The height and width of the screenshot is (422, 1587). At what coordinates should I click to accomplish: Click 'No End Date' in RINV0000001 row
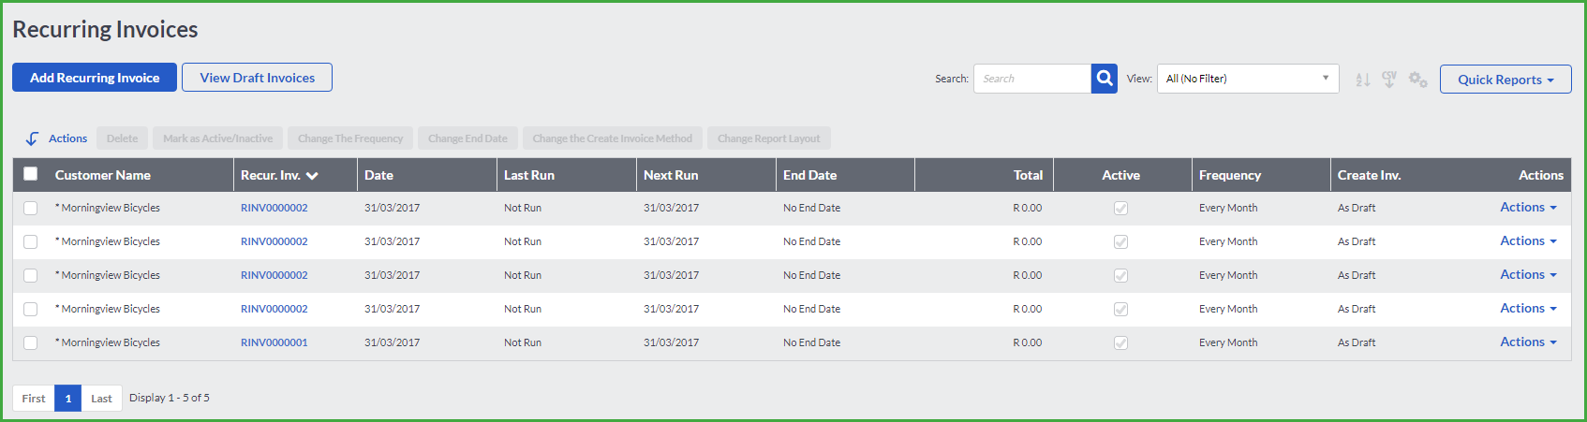click(x=811, y=342)
